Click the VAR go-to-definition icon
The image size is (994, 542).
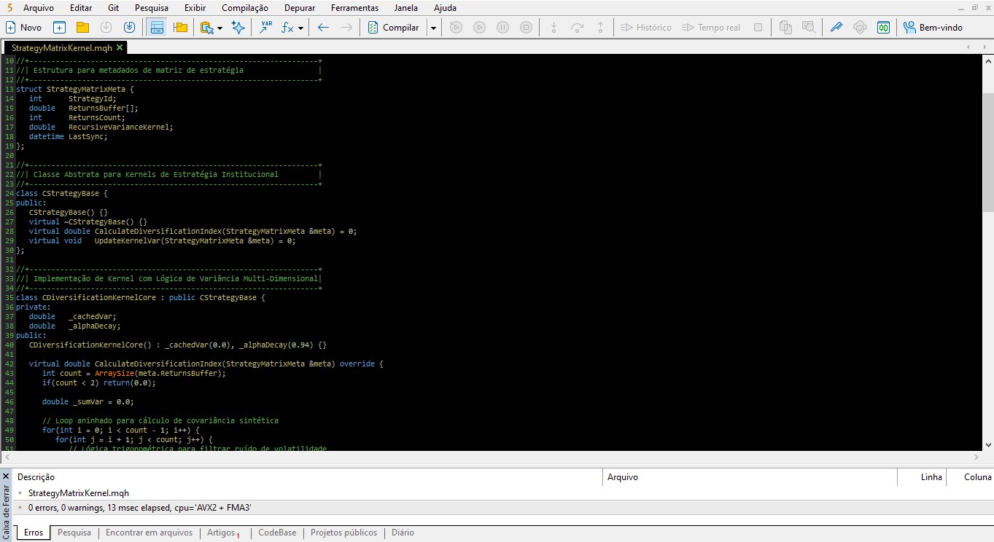265,28
